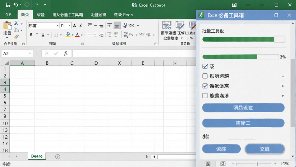Viewport: 296px width, 167px height.
Task: Apply the fill color bucket
Action: pos(68,35)
